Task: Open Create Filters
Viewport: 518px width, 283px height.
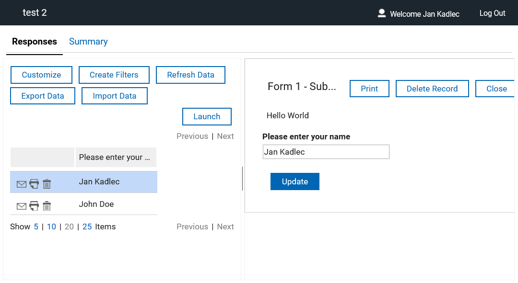Action: pyautogui.click(x=114, y=75)
